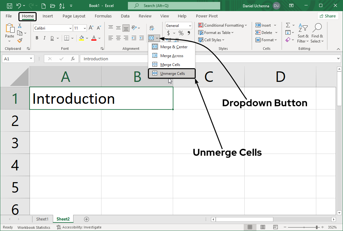
Task: Click the Cut scissors icon
Action: (20, 26)
